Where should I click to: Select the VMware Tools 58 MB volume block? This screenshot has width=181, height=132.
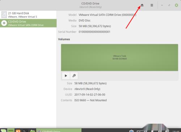[x=119, y=58]
